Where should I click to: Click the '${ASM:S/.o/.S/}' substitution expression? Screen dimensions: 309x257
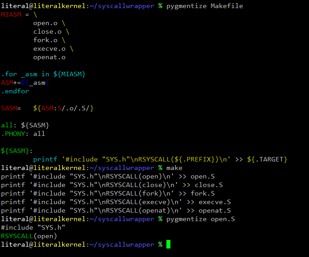pos(63,108)
